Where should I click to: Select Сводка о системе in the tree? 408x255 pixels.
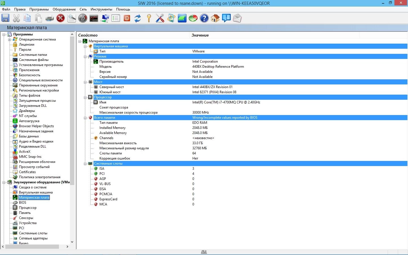[x=33, y=187]
